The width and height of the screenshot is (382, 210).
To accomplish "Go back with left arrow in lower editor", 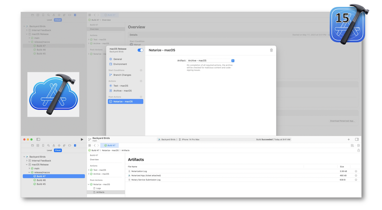I will [95, 145].
